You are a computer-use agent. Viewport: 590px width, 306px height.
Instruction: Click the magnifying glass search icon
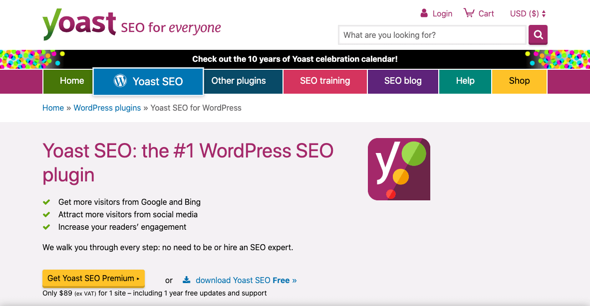click(538, 35)
